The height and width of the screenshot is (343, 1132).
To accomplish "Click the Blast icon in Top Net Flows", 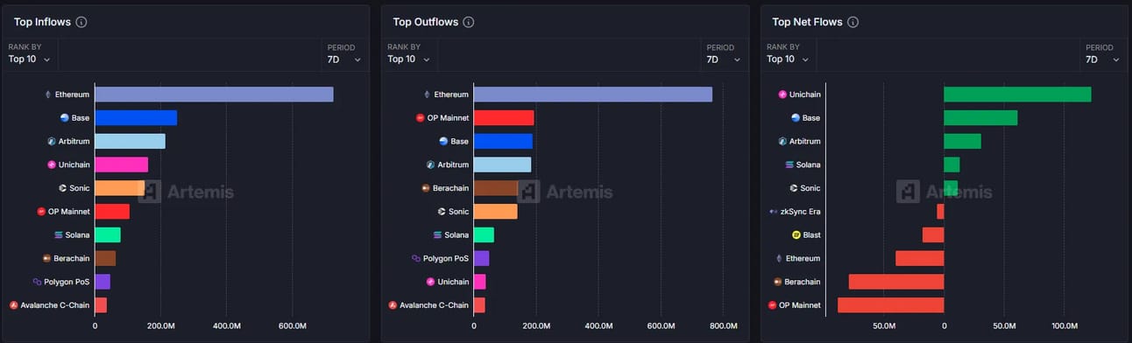I will [x=796, y=235].
